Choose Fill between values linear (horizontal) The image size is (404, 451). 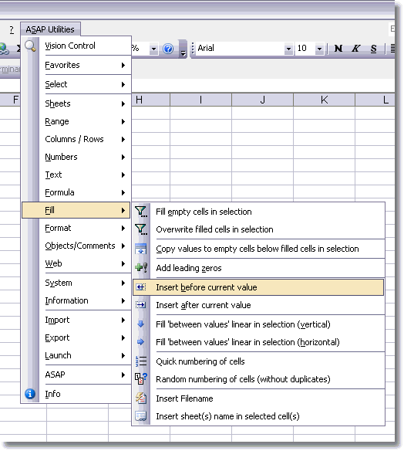258,342
